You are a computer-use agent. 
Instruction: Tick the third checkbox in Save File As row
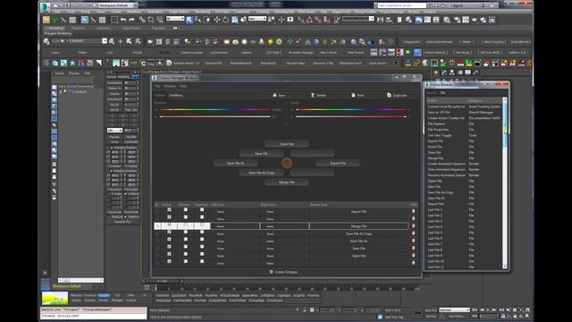pyautogui.click(x=202, y=240)
